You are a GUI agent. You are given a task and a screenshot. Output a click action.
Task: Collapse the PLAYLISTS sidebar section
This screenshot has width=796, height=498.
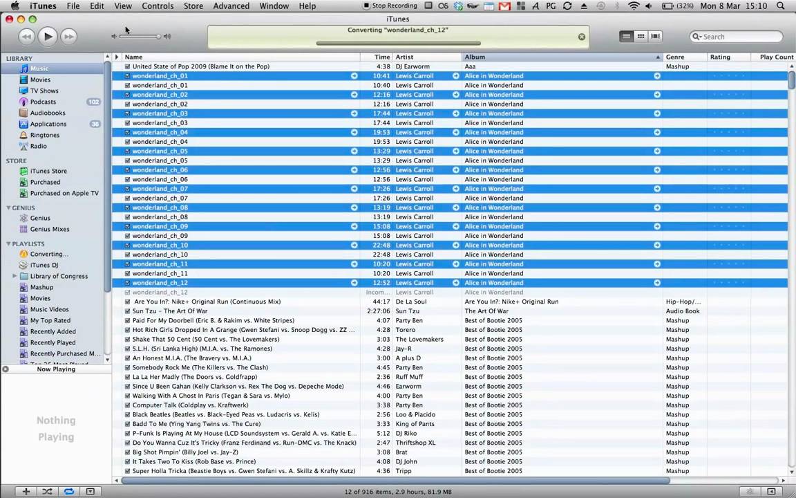click(x=8, y=244)
